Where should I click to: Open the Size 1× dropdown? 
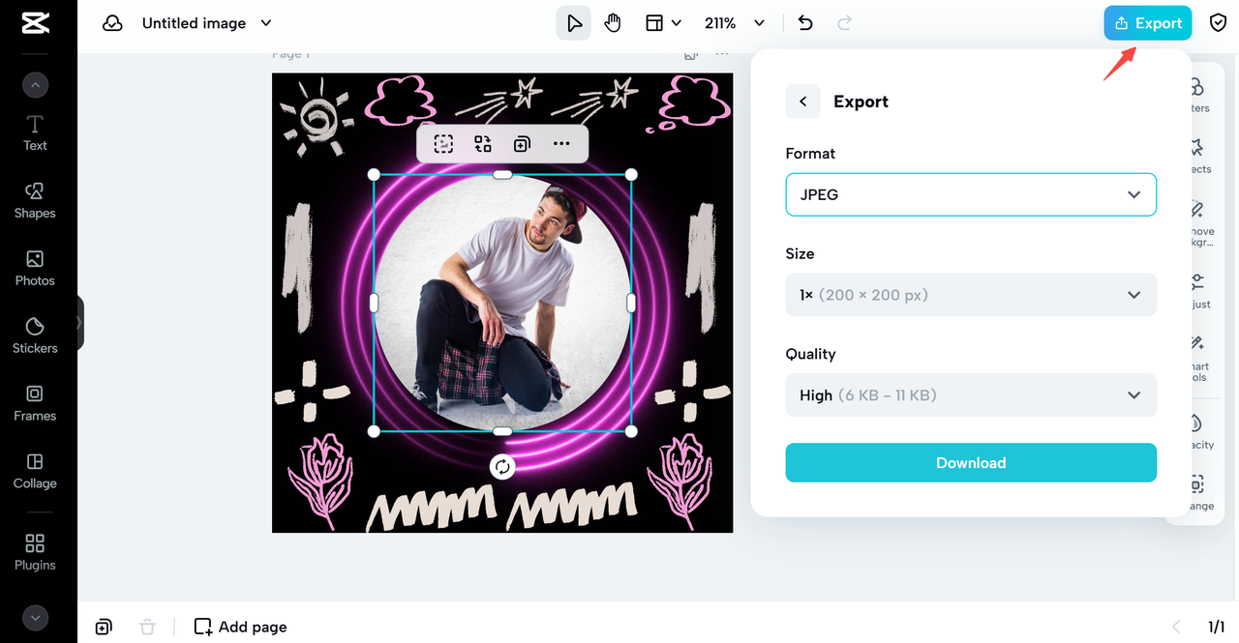[x=971, y=295]
